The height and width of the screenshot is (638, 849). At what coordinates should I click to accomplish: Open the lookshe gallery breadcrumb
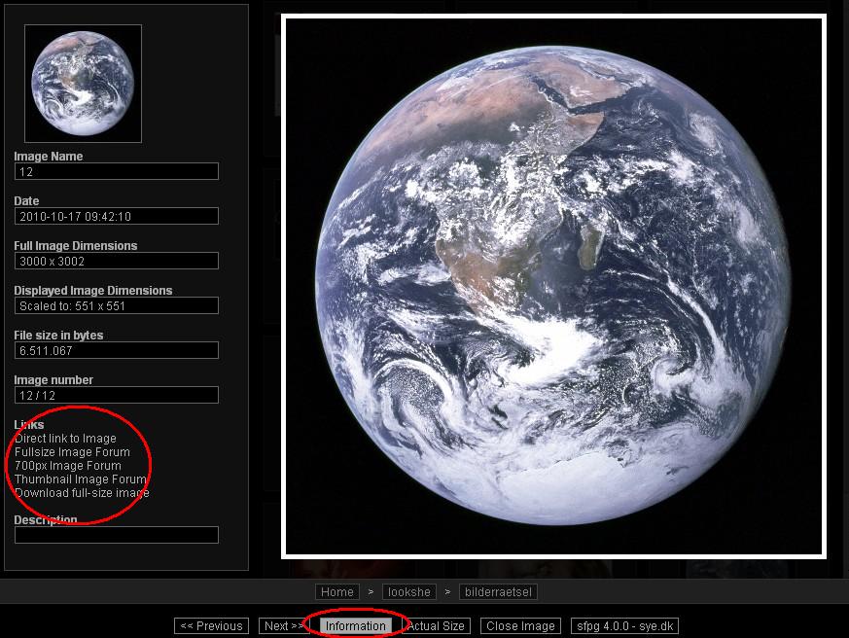click(408, 592)
